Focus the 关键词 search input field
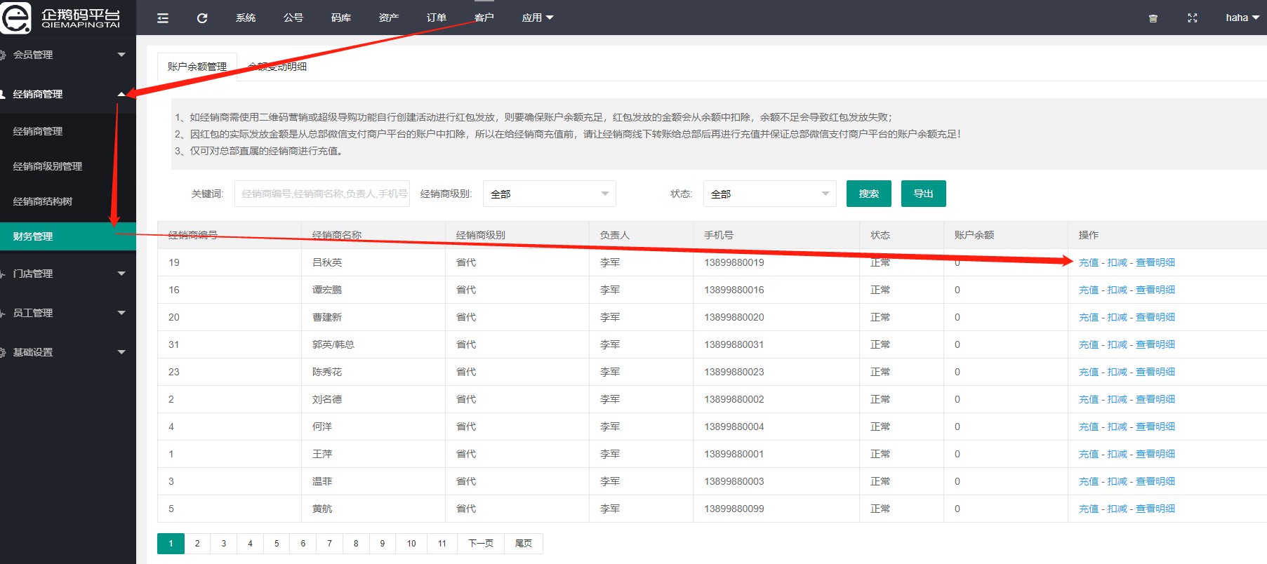Screen dimensions: 1267x564 [322, 194]
